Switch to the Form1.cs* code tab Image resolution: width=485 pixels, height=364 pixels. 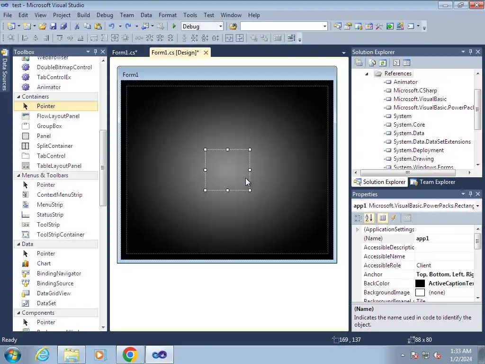click(x=125, y=52)
